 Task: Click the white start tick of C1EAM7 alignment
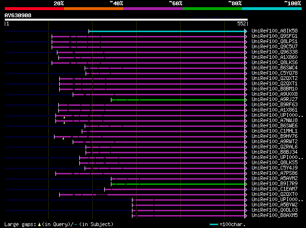104,189
